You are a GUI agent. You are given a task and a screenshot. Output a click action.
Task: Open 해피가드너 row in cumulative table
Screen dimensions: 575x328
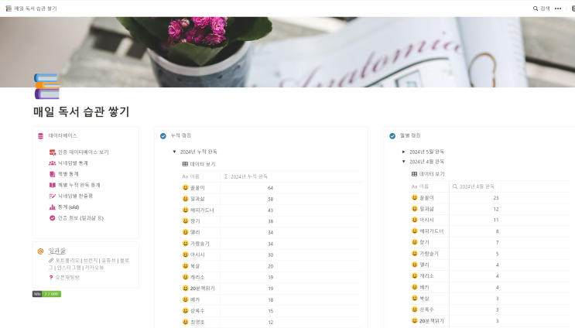(x=202, y=210)
